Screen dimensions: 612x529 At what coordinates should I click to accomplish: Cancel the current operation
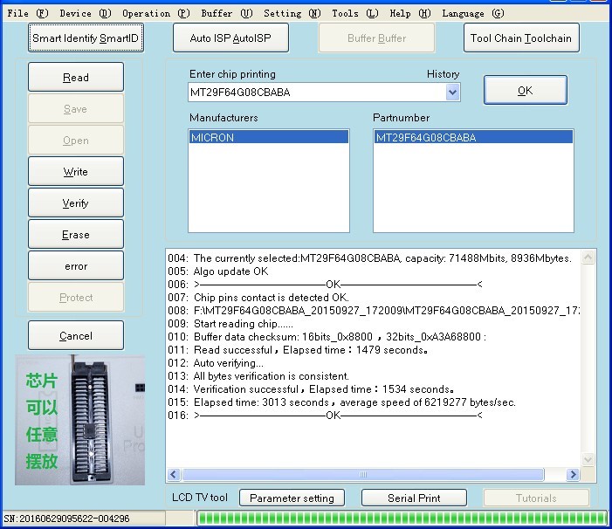(76, 335)
